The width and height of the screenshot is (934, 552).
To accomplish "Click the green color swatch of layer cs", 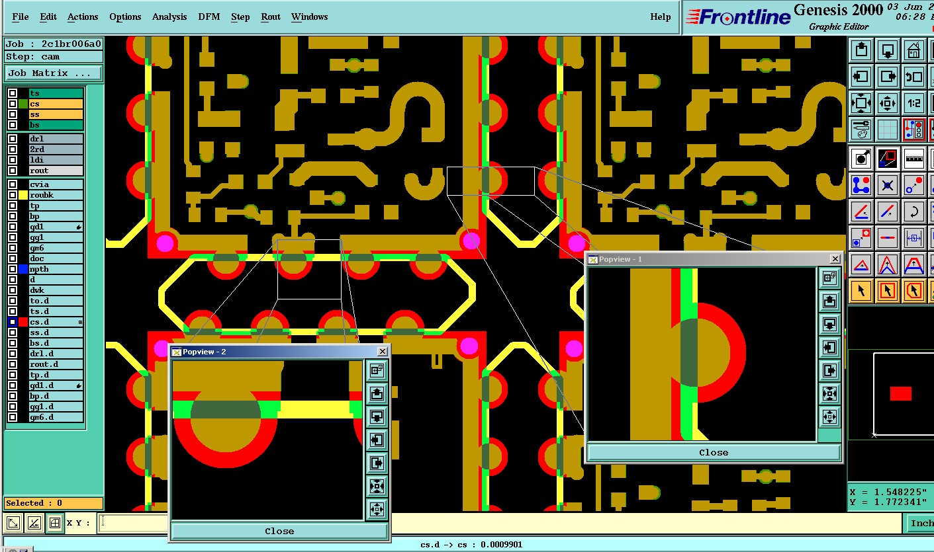I will (23, 104).
